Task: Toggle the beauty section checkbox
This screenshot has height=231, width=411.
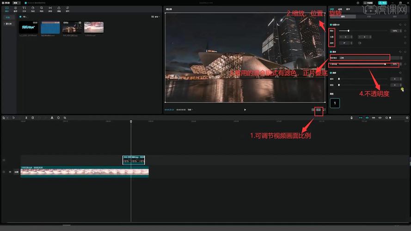Action: pyautogui.click(x=331, y=73)
